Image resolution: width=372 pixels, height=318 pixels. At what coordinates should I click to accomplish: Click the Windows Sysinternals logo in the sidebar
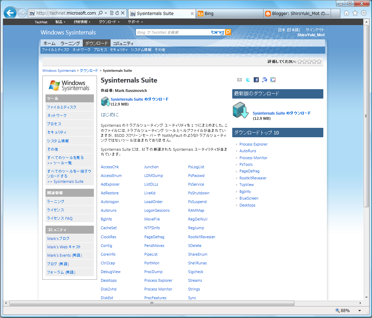tap(70, 85)
